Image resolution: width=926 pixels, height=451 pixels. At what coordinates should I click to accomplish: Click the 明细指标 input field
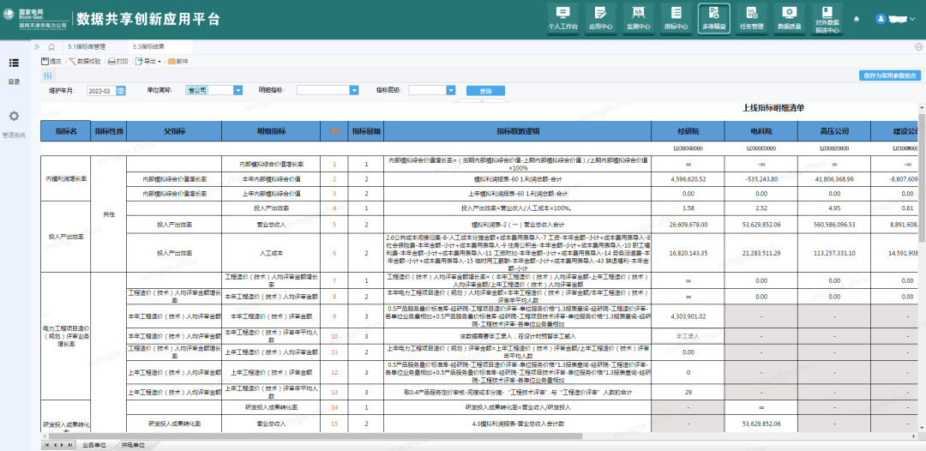[x=323, y=90]
